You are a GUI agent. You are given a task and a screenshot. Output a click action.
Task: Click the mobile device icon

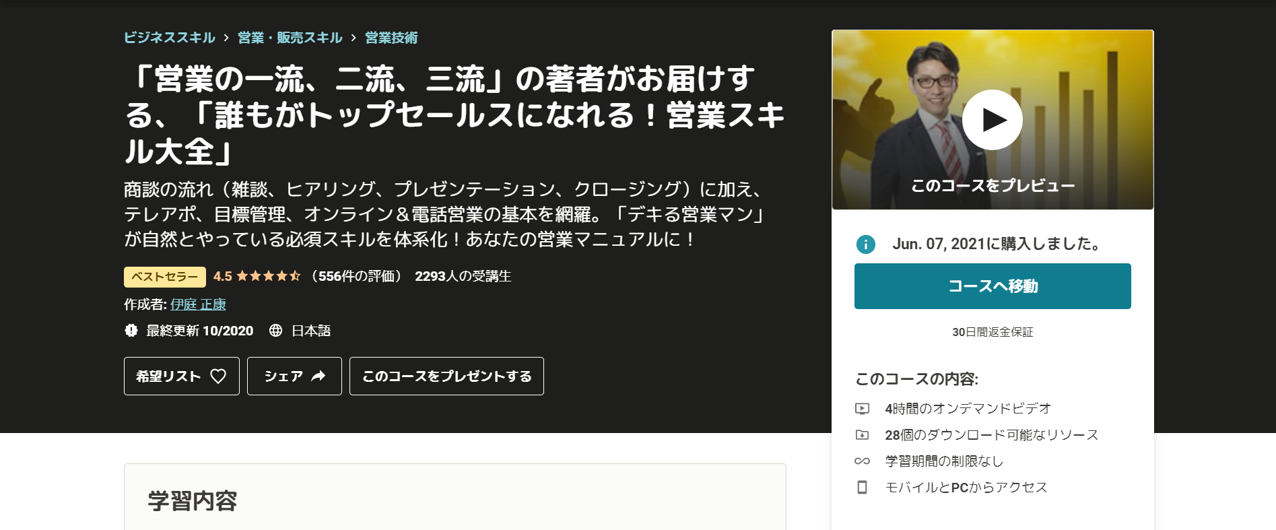click(862, 487)
